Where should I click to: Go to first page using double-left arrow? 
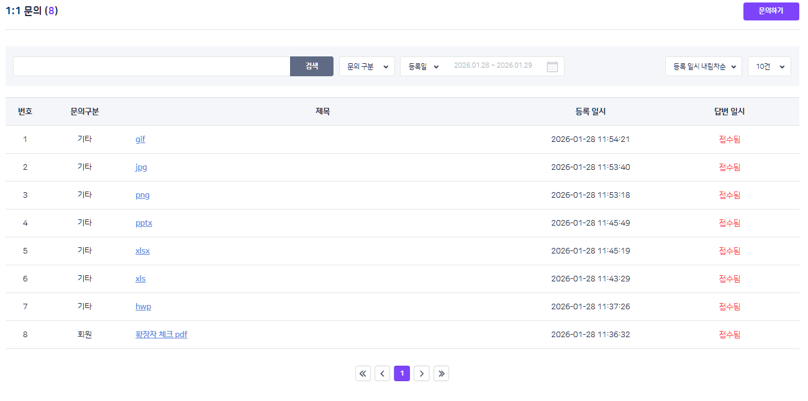[363, 373]
